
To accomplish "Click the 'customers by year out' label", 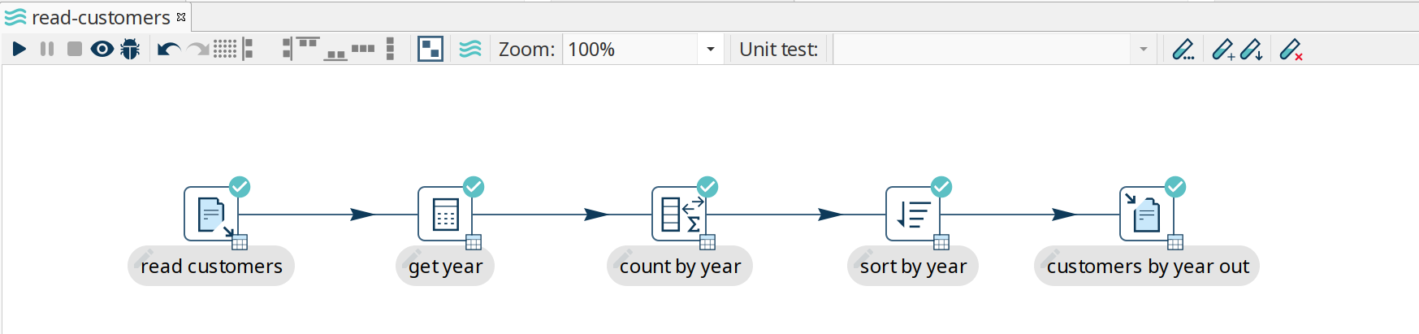I will pyautogui.click(x=1147, y=267).
